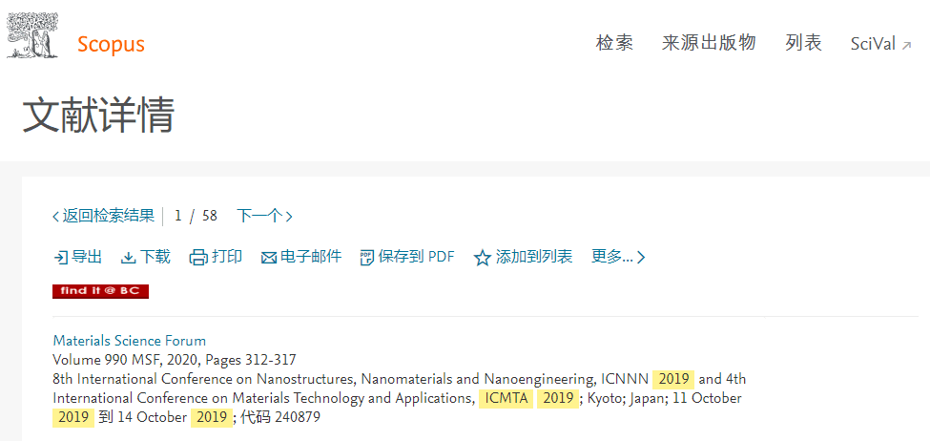Click the text Volume 990 MSF, 2020, Pages 312-317
930x441 pixels.
click(175, 360)
